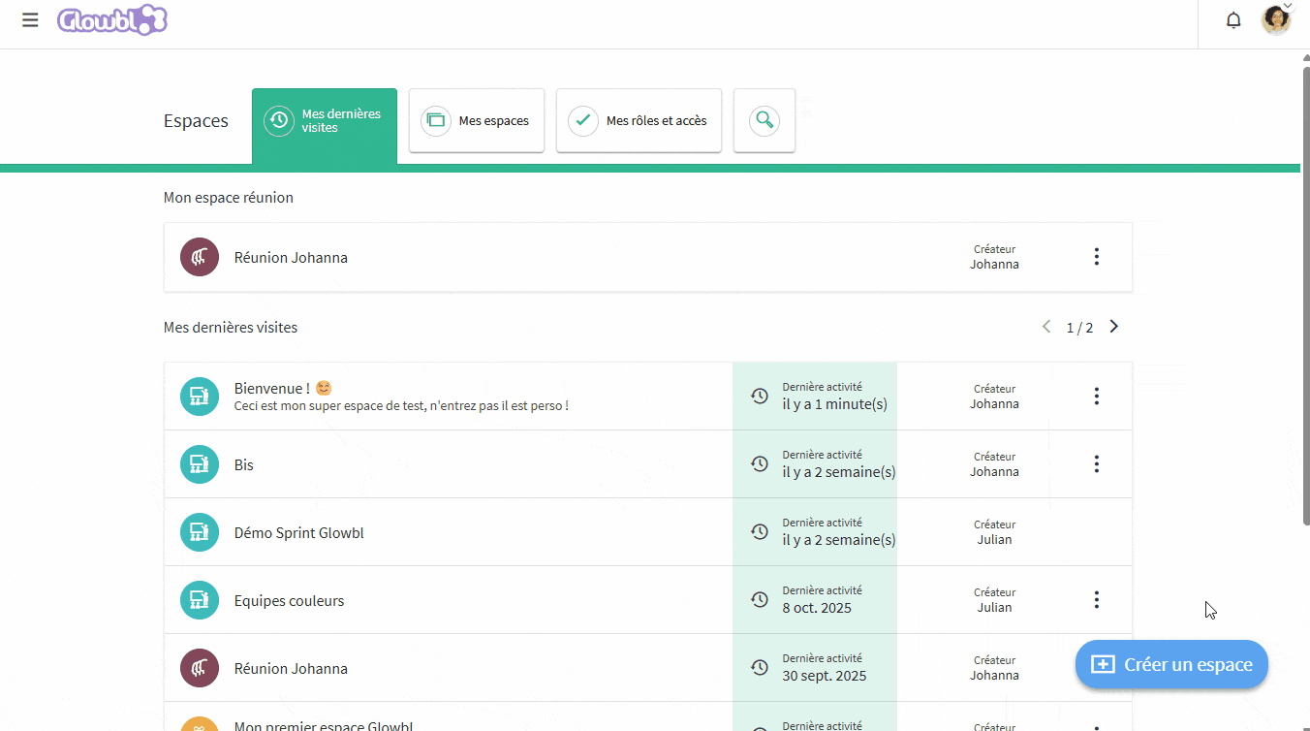Click the Mon espace réunion heading
Screen dimensions: 1310x731
[x=229, y=198]
